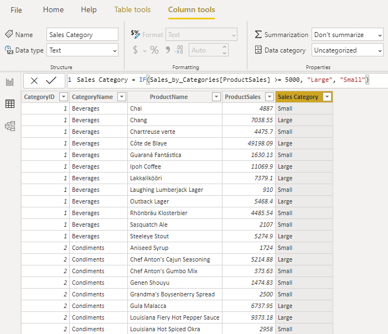The height and width of the screenshot is (334, 388).
Task: Switch to the Table tools tab
Action: (x=132, y=10)
